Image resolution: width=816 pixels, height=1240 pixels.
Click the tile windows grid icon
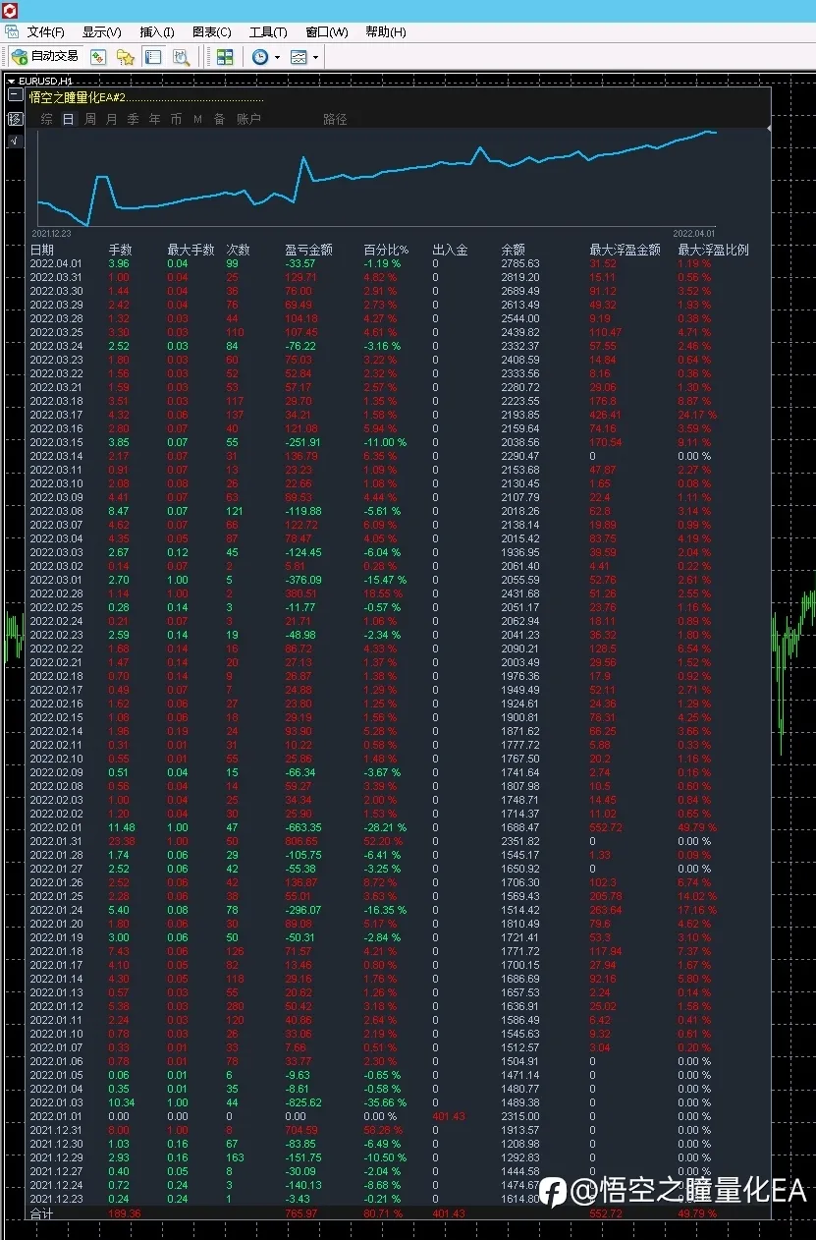pyautogui.click(x=225, y=57)
